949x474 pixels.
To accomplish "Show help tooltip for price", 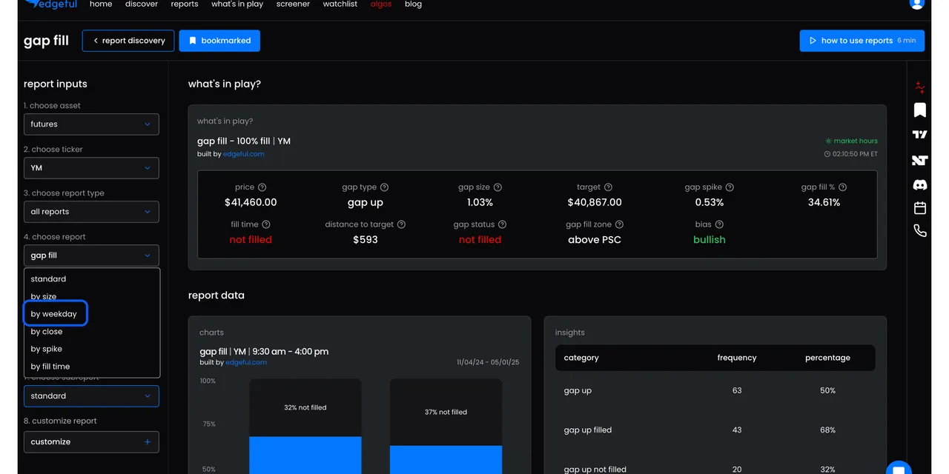I will tap(262, 187).
